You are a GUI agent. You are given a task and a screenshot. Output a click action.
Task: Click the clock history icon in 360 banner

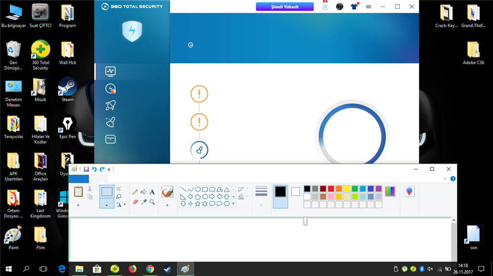[x=191, y=45]
